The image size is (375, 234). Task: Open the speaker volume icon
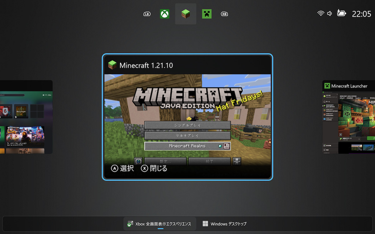pyautogui.click(x=329, y=13)
